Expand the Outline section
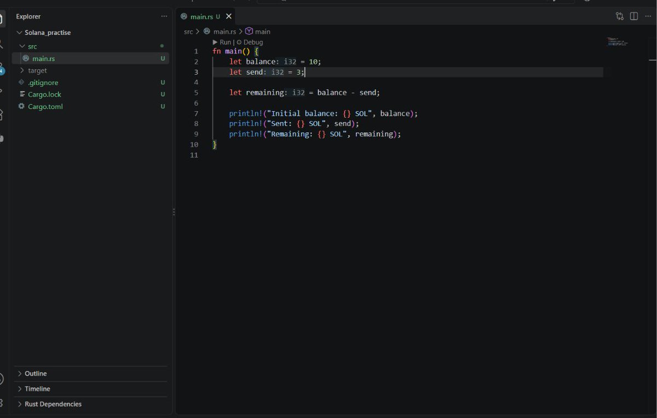The width and height of the screenshot is (657, 418). (x=91, y=374)
